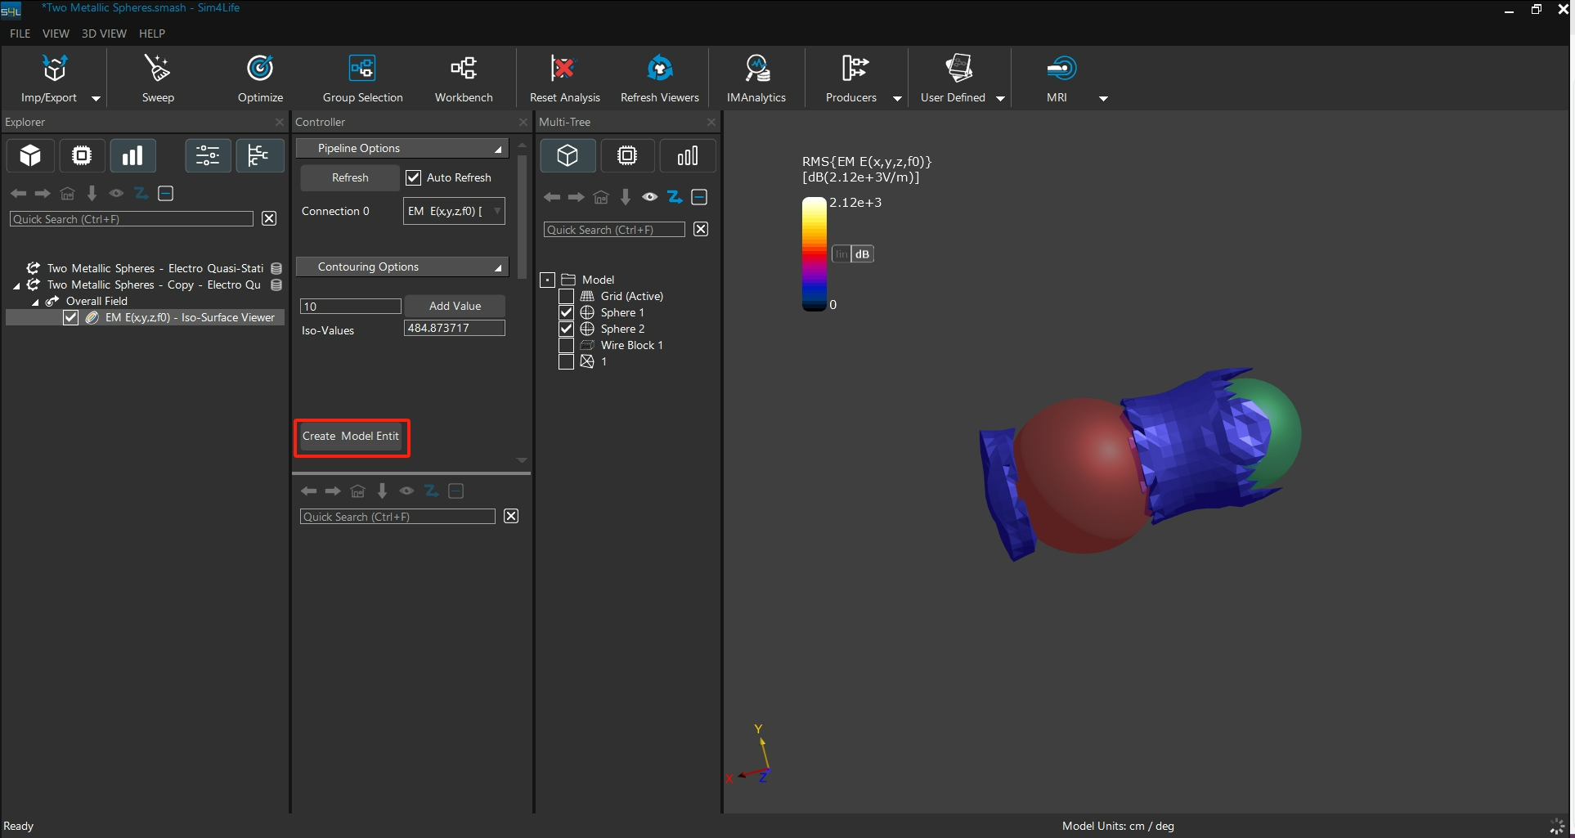Click the color scale bar legend

(814, 253)
